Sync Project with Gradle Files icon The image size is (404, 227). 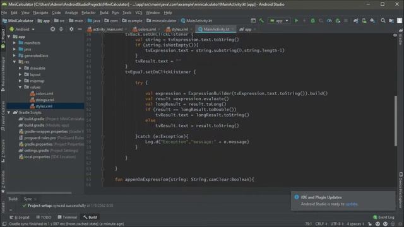point(356,21)
